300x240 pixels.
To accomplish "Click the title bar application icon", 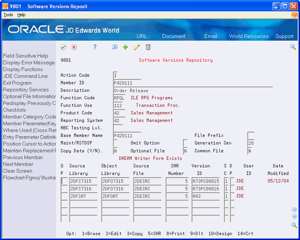I will click(x=5, y=6).
